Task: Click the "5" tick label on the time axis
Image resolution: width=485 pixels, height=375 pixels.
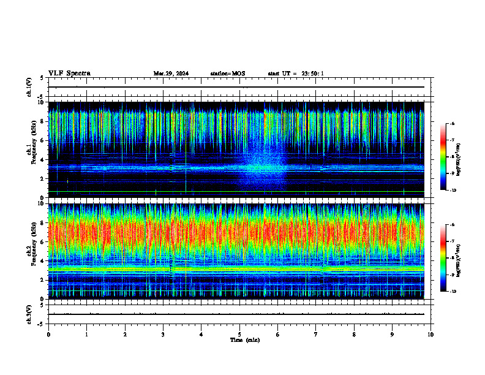Action: click(x=239, y=335)
